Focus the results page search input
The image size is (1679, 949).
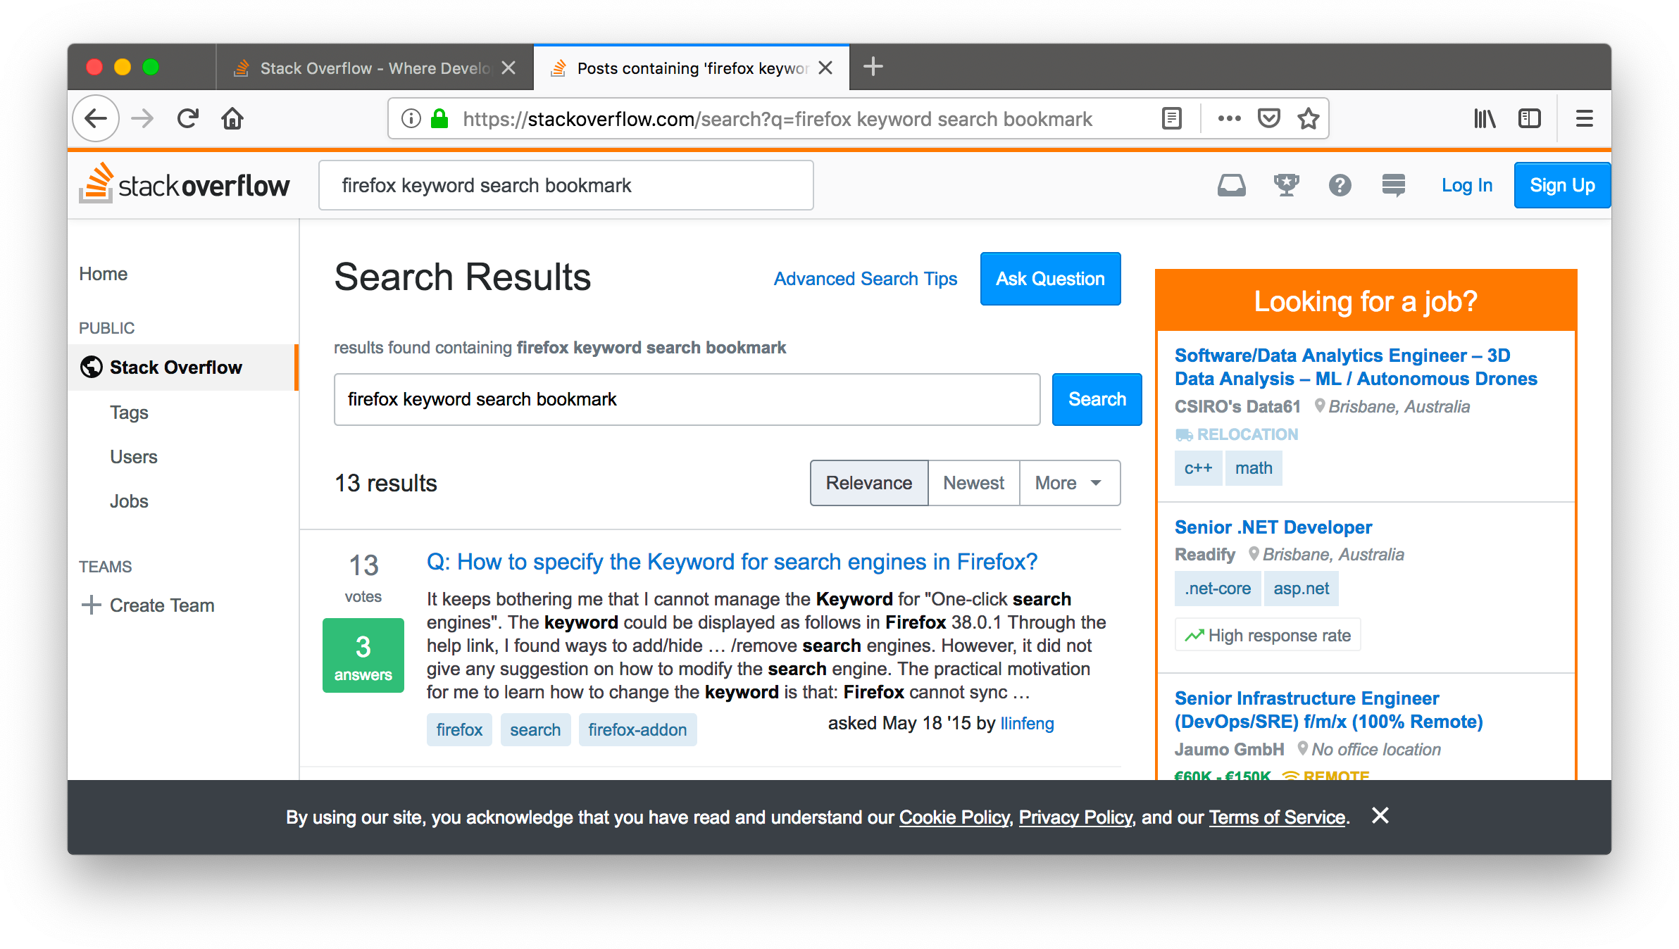(687, 399)
